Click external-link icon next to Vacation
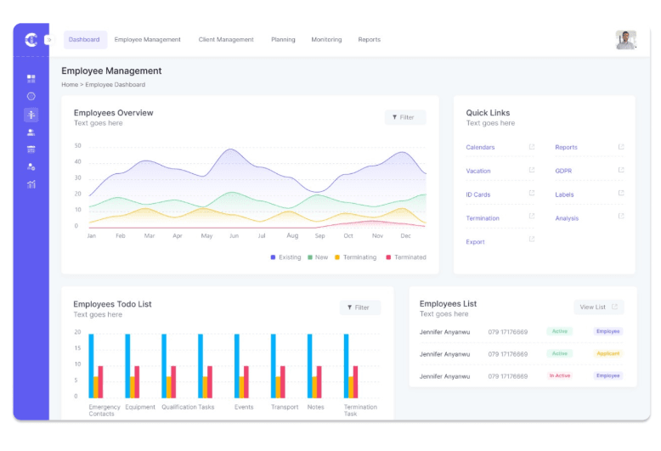The height and width of the screenshot is (451, 661). [x=532, y=170]
